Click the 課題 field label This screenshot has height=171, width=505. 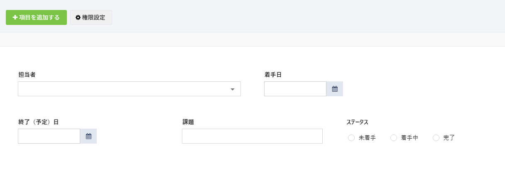[x=188, y=122]
